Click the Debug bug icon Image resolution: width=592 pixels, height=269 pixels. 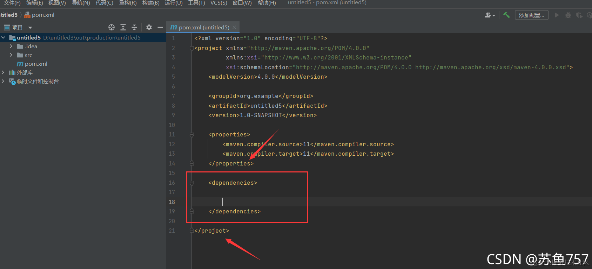568,15
